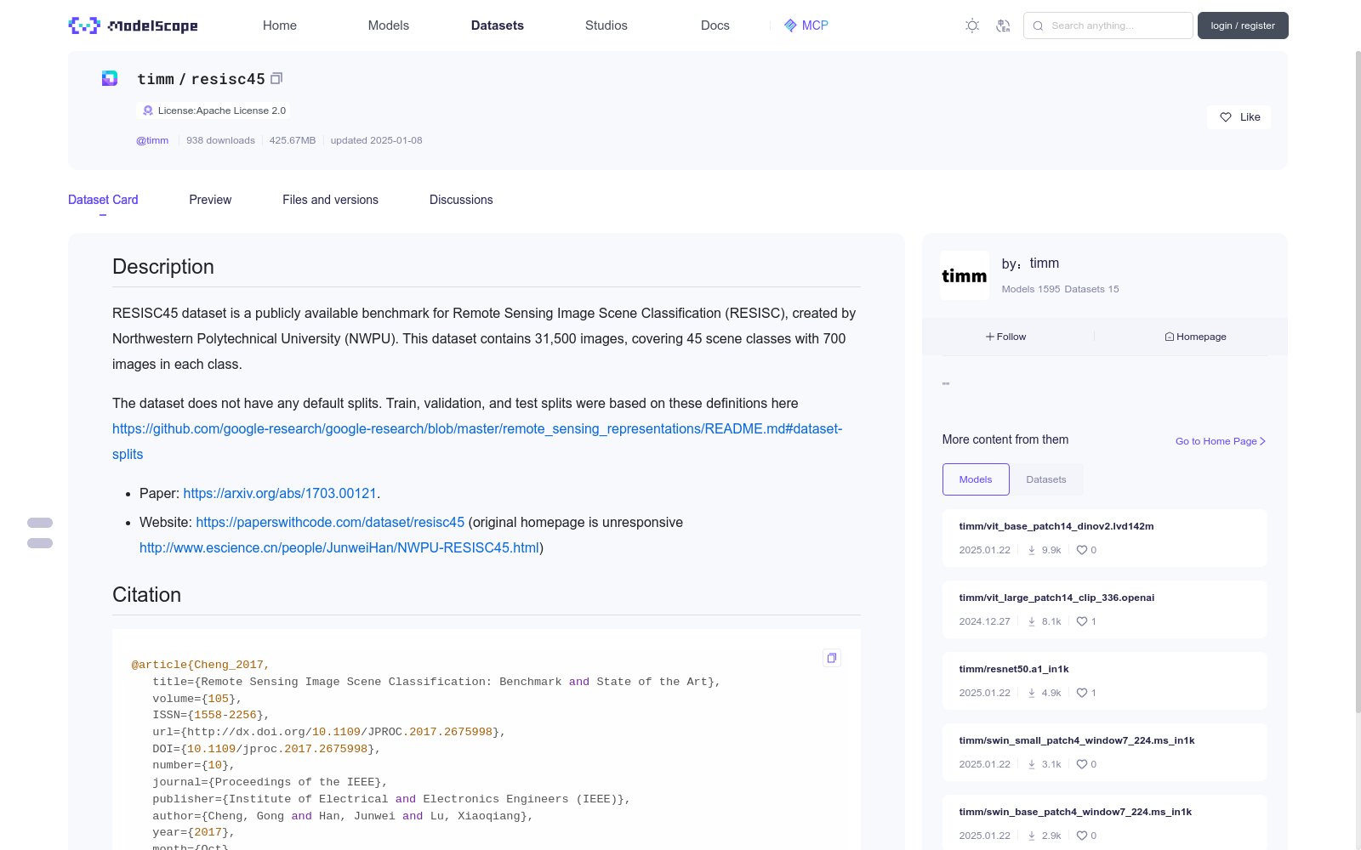This screenshot has width=1361, height=850.
Task: Click the Citation heading
Action: (147, 595)
